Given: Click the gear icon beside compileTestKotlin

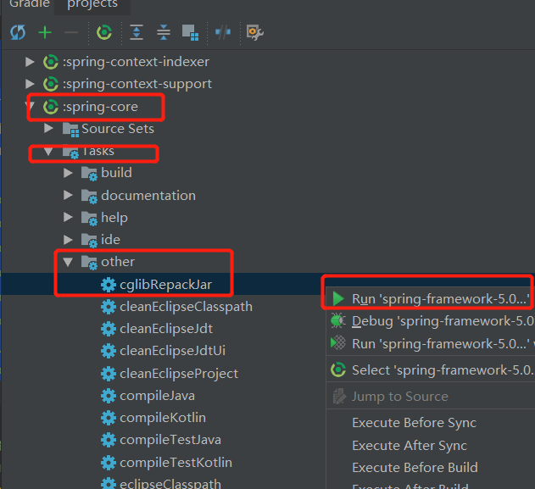Looking at the screenshot, I should coord(109,463).
